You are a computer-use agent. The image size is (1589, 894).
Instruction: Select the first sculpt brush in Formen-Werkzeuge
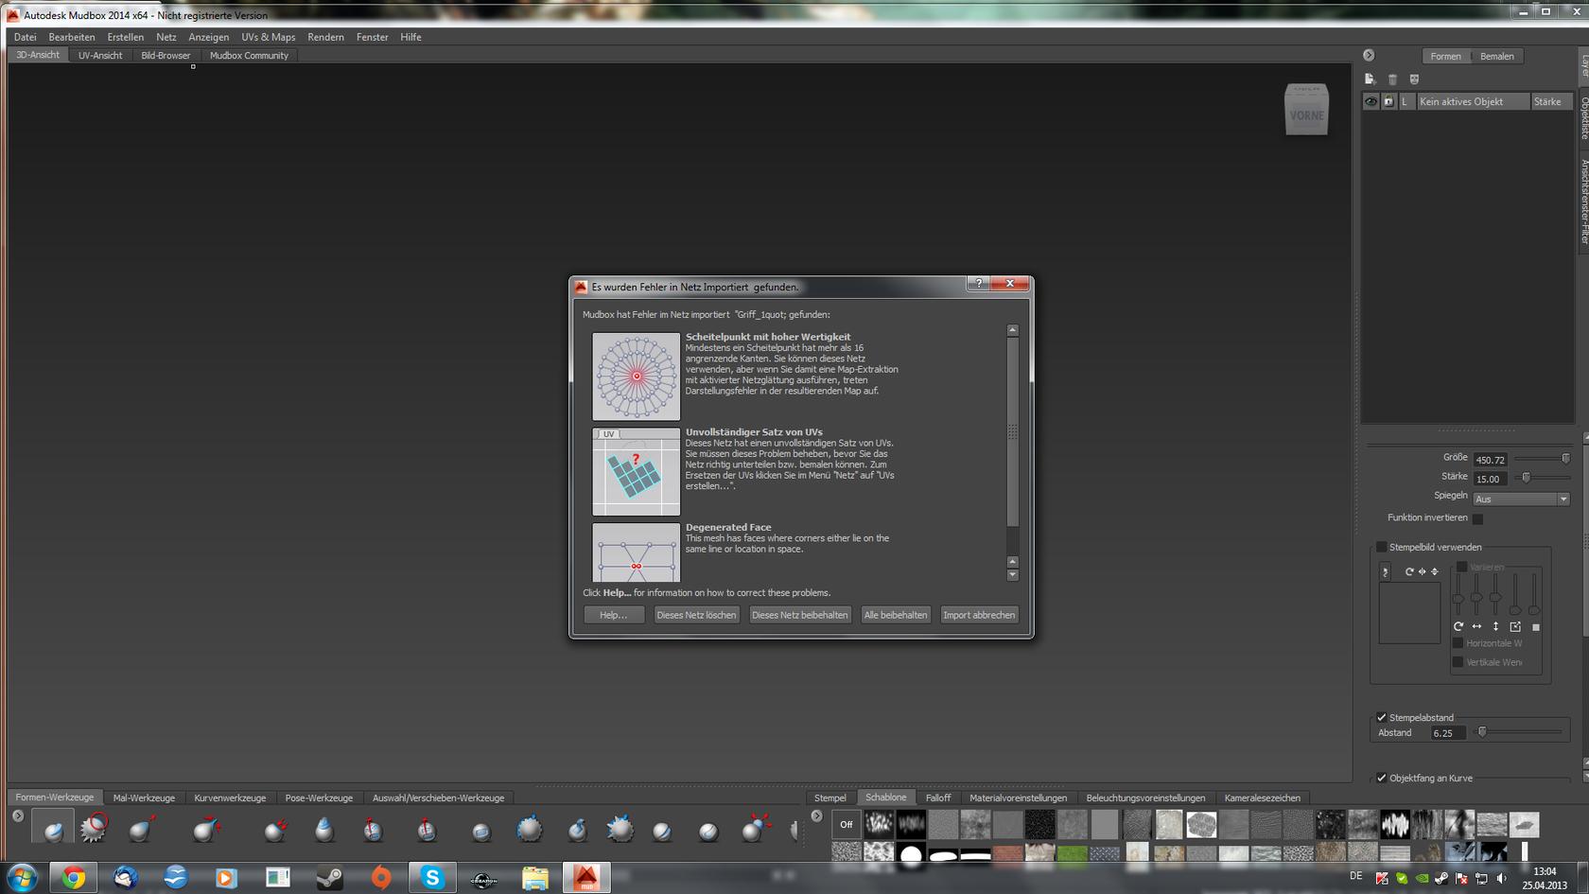coord(53,830)
